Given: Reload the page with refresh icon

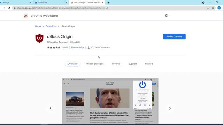Looking at the screenshot, I should click(9, 8).
